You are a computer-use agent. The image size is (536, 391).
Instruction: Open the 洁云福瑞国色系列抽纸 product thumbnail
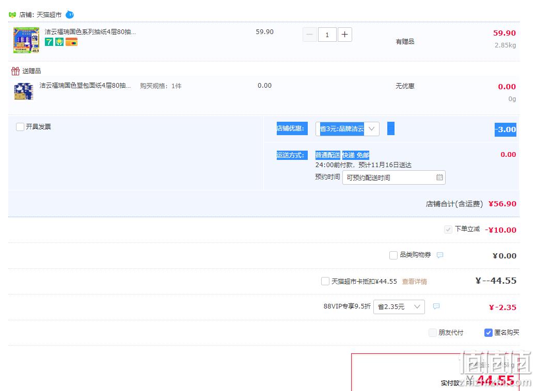point(26,40)
